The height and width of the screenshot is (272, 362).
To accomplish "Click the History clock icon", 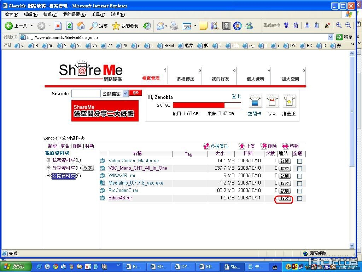I will click(147, 25).
